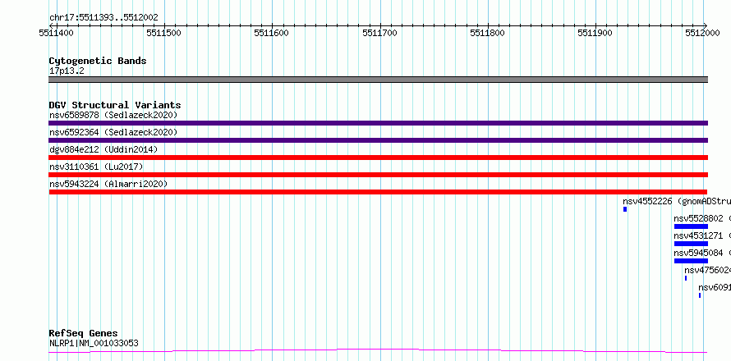This screenshot has width=731, height=361.
Task: Select the tiny blue marker under nsv4756024
Action: (x=686, y=278)
